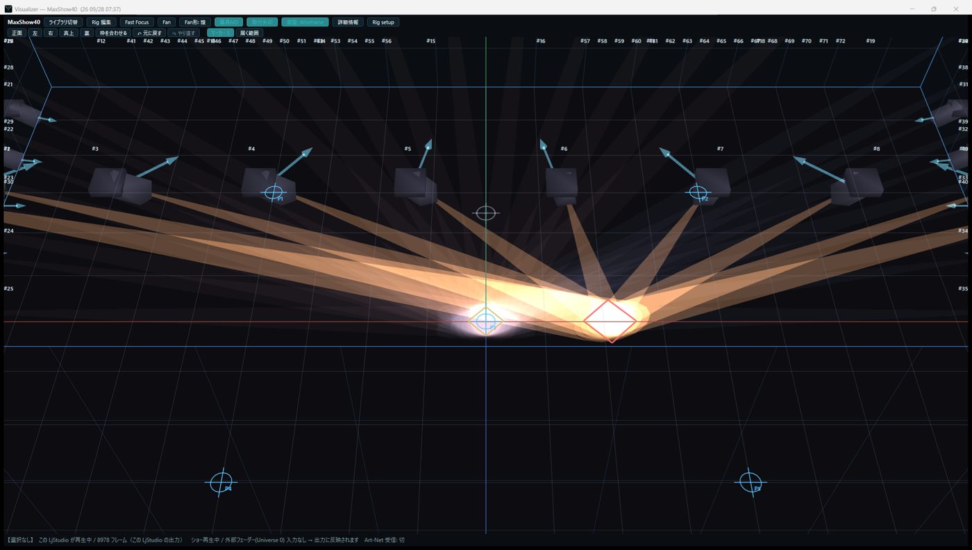Toggle the Fan button
Image resolution: width=972 pixels, height=550 pixels.
coord(167,22)
